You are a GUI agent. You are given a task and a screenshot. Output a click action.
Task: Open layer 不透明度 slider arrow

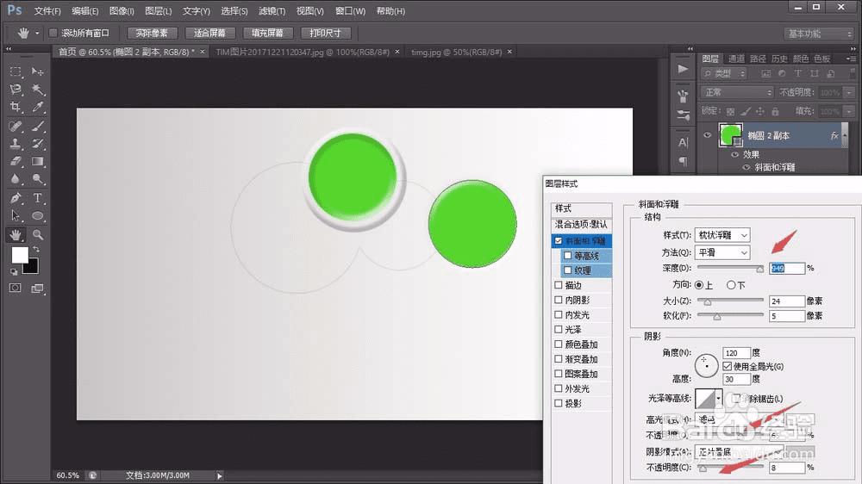point(850,92)
